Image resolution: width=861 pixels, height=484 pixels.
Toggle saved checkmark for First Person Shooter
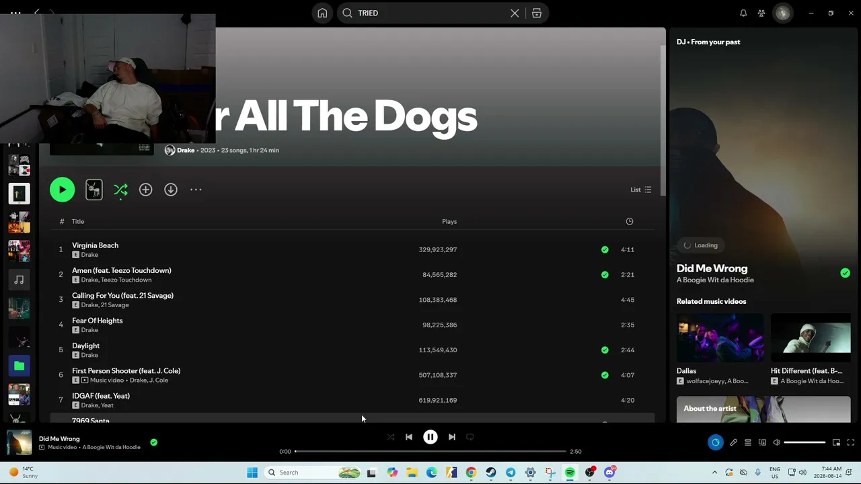[x=605, y=375]
